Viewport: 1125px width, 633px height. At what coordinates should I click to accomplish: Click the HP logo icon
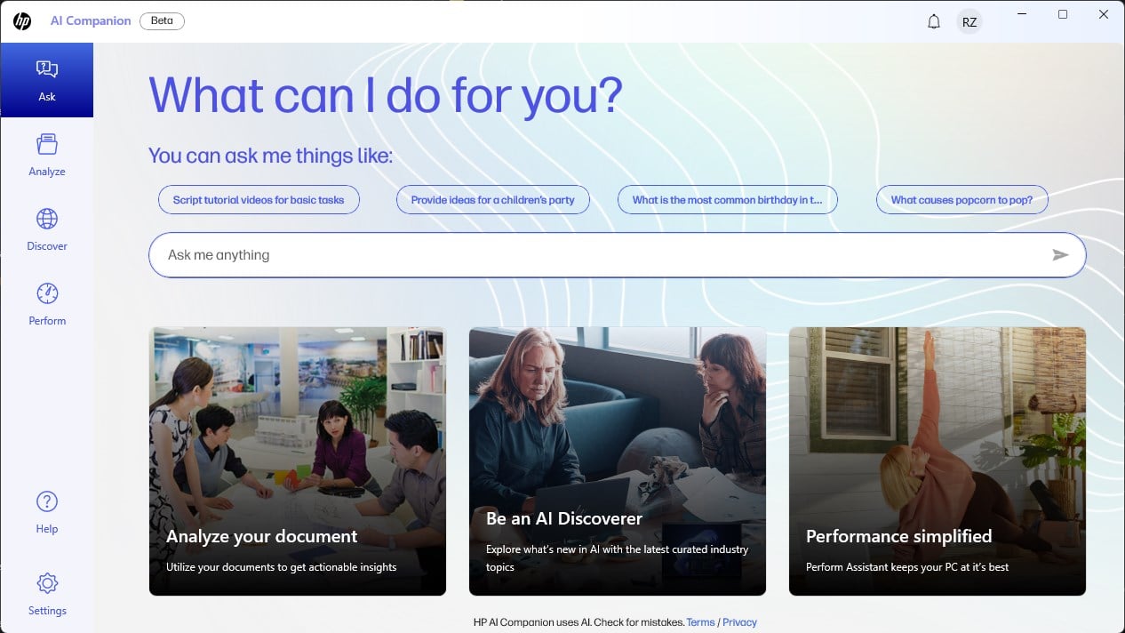pos(22,21)
